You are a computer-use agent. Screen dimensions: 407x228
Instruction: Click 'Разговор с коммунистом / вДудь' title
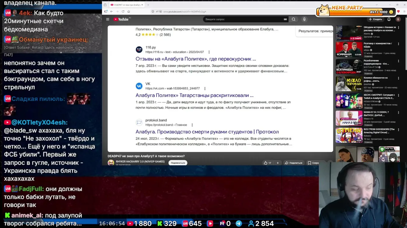tap(378, 45)
